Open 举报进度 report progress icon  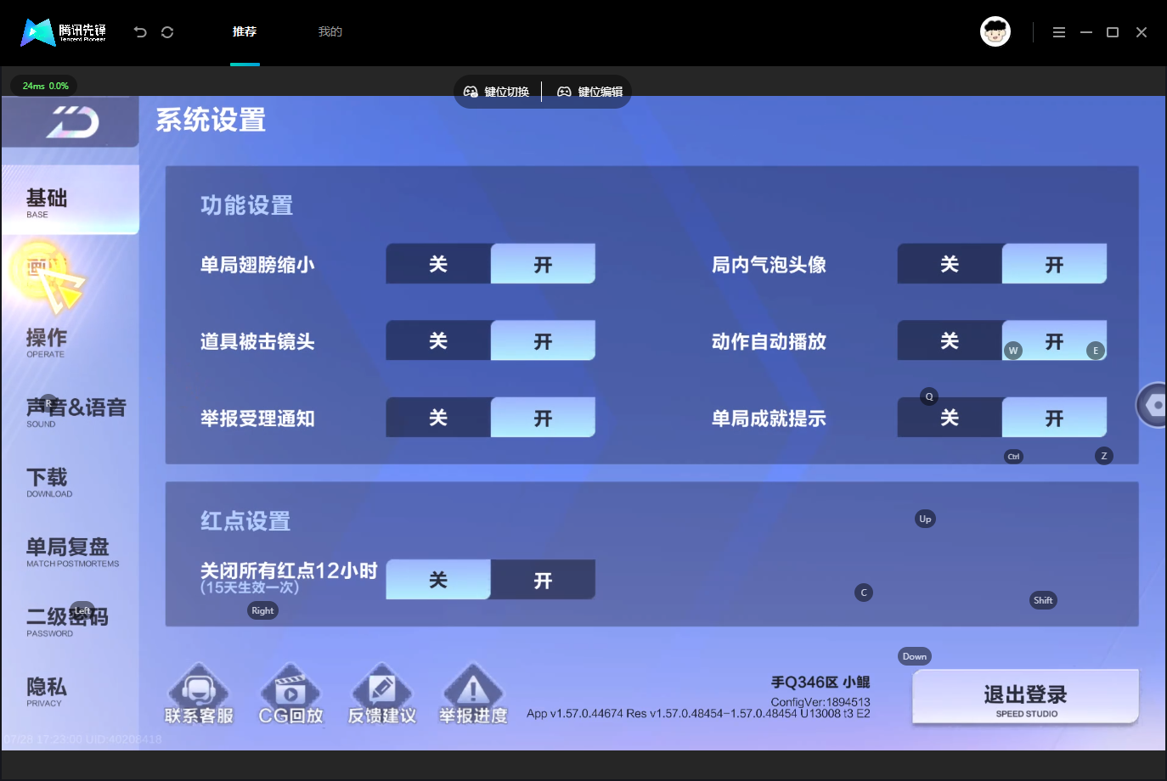click(473, 694)
